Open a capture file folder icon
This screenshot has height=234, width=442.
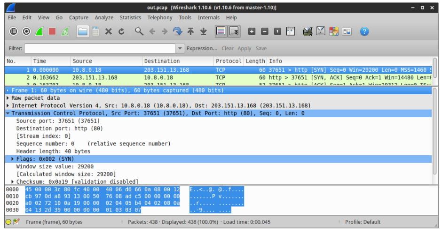pos(83,31)
